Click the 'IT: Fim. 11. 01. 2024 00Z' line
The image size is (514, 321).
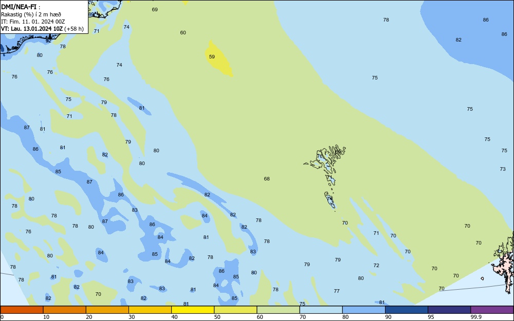(x=33, y=22)
